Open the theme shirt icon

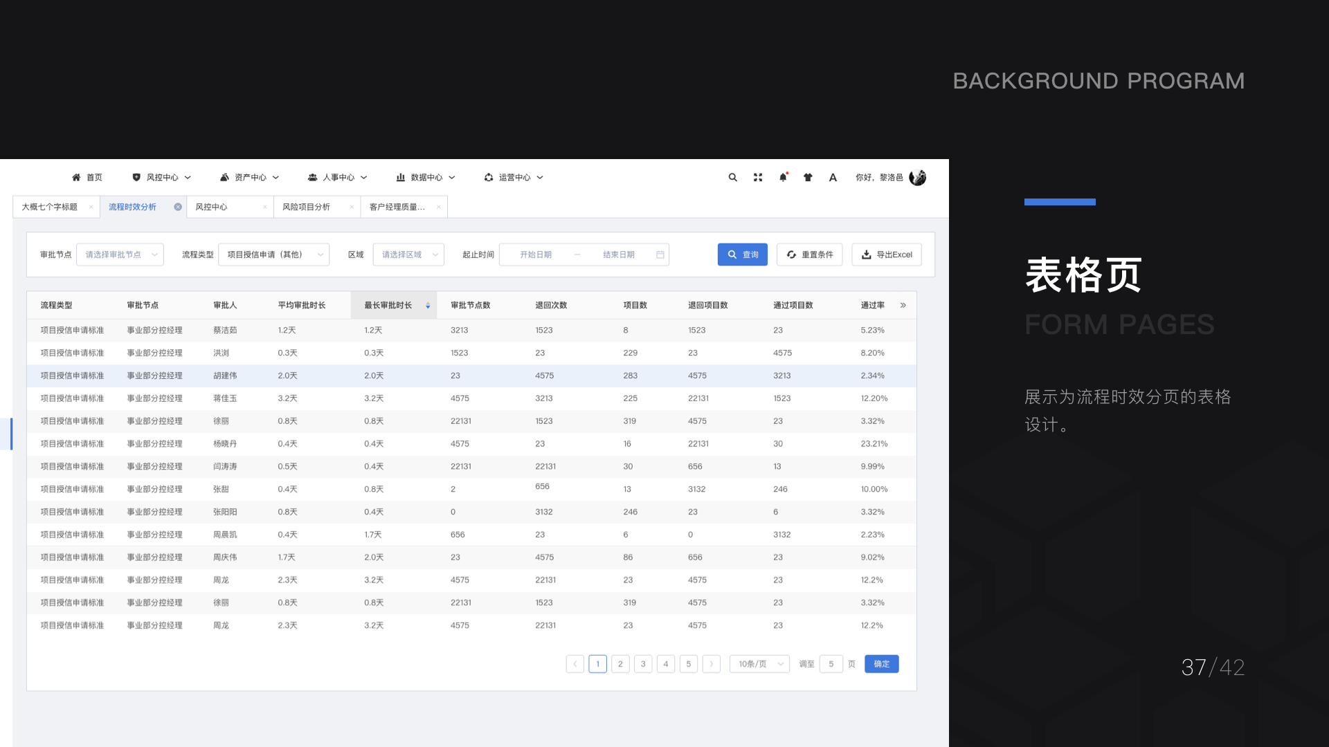point(808,178)
